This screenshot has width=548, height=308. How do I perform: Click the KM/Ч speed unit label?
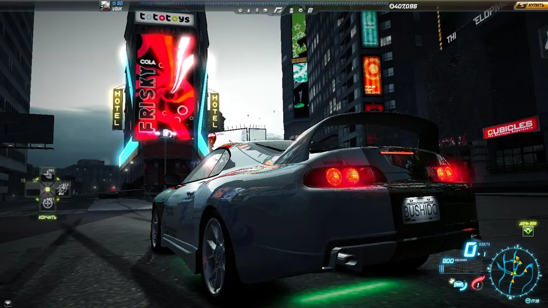pos(484,244)
